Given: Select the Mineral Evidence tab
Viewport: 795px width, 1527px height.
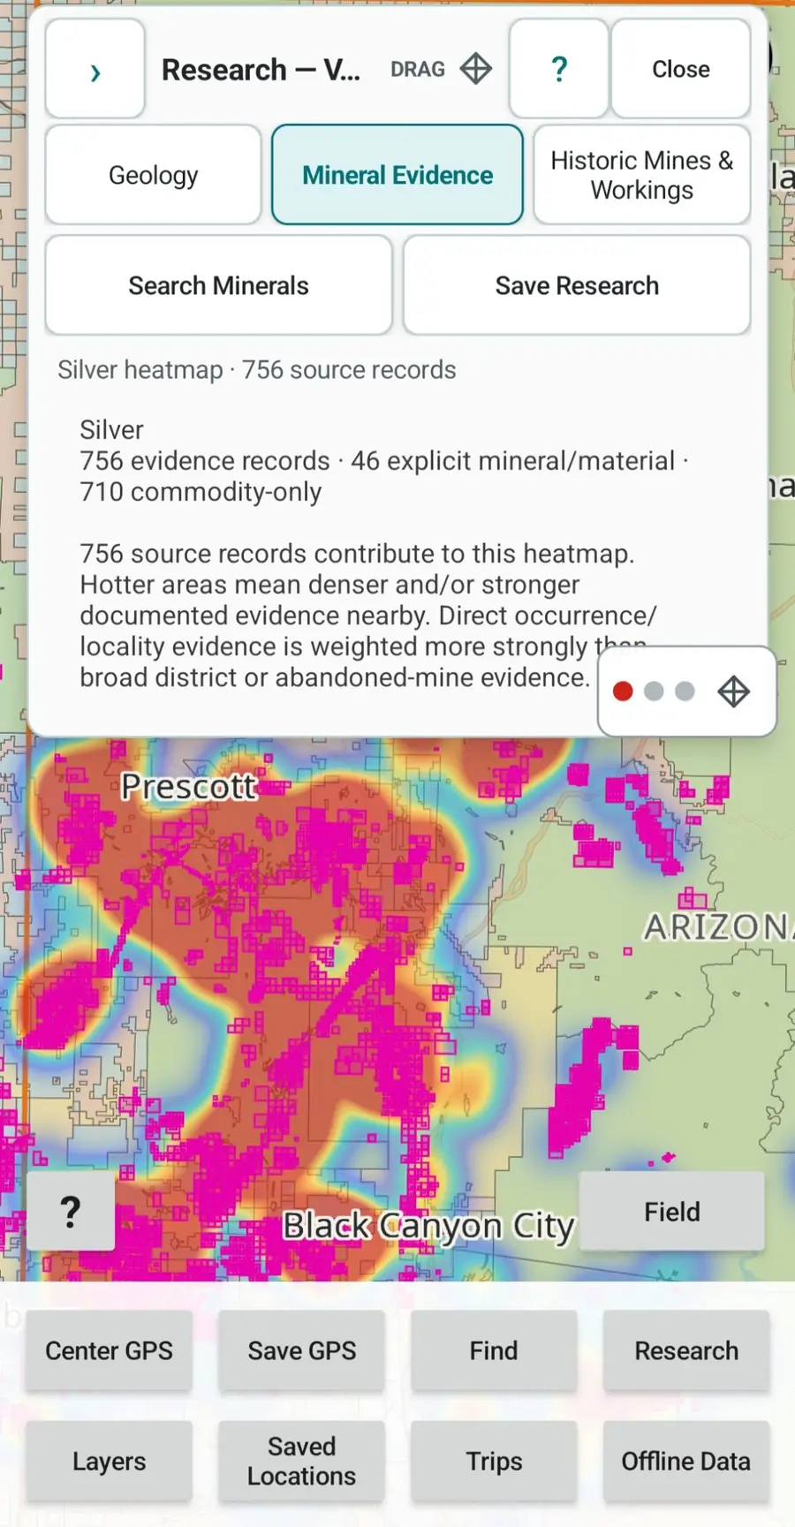Looking at the screenshot, I should pyautogui.click(x=397, y=175).
